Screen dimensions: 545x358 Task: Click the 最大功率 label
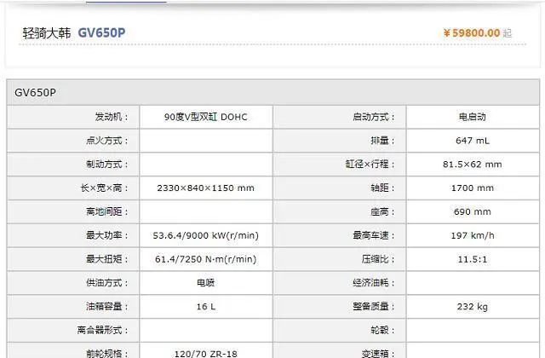point(107,235)
